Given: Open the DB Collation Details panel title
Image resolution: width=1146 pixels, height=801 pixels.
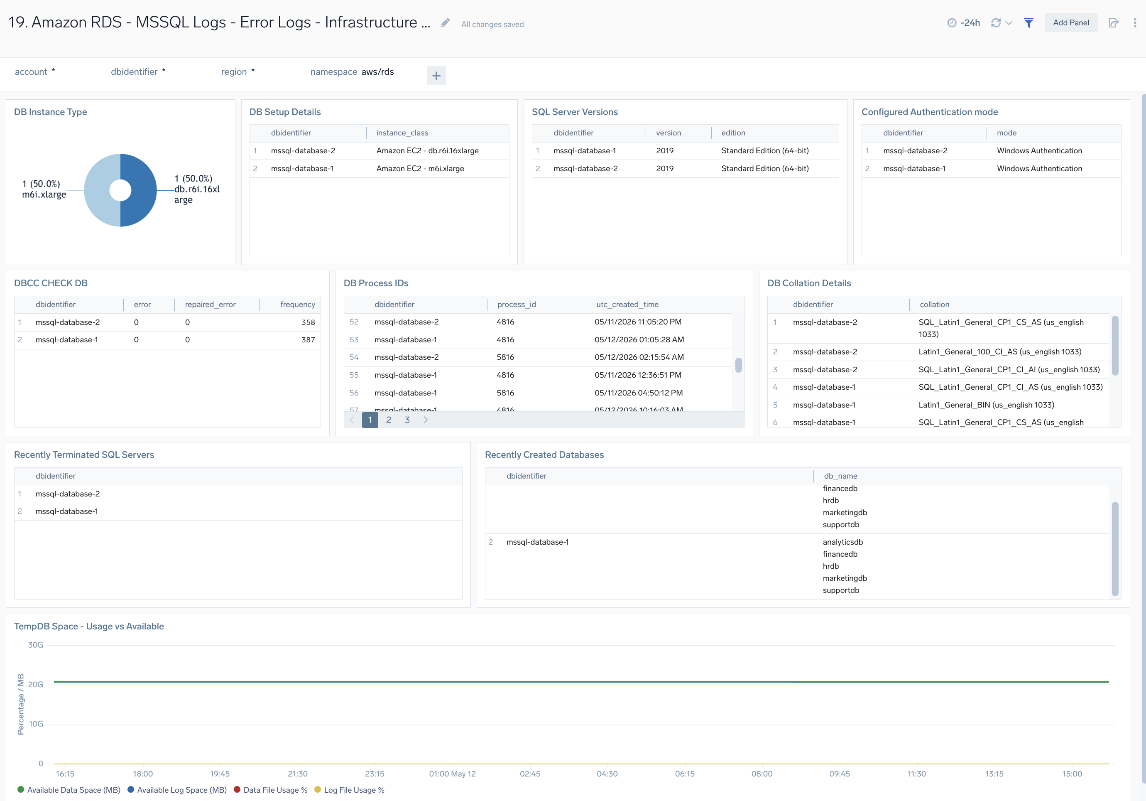Looking at the screenshot, I should point(809,283).
